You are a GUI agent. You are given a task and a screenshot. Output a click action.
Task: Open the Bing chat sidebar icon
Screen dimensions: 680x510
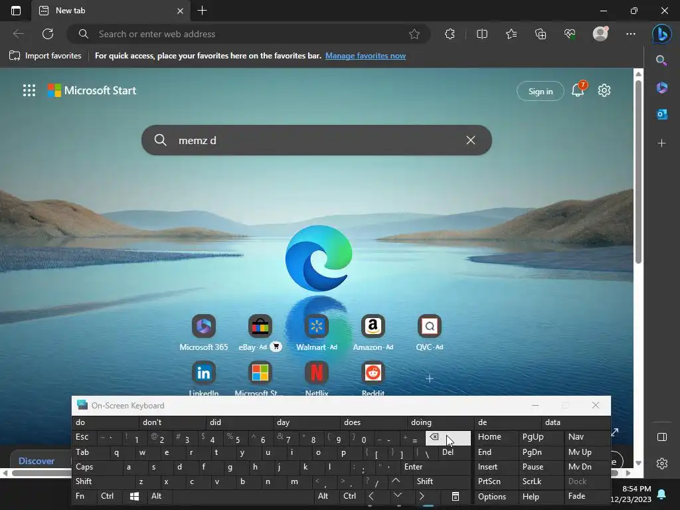(662, 34)
